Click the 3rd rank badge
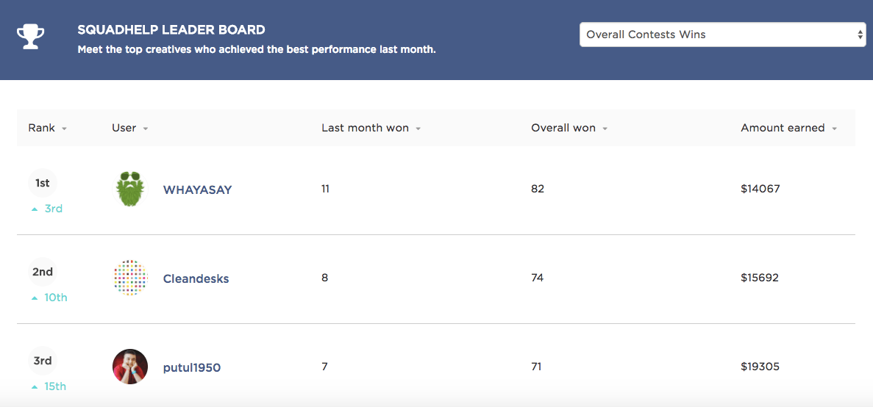Image resolution: width=873 pixels, height=407 pixels. (x=43, y=361)
